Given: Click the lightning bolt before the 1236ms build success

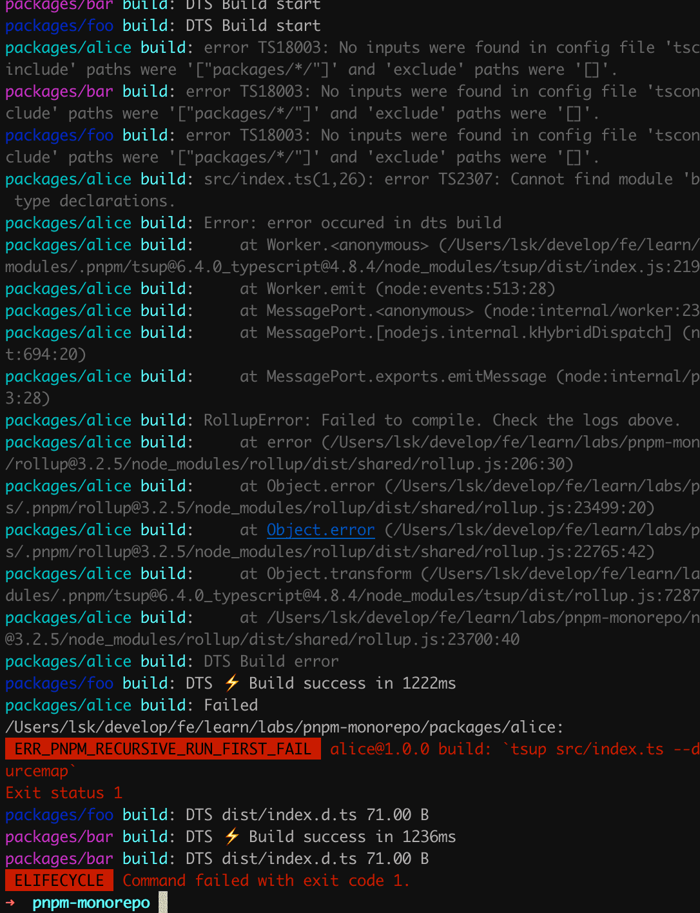Looking at the screenshot, I should pos(232,837).
